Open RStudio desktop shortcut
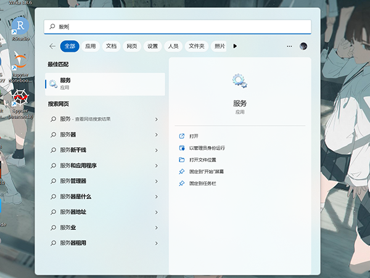Screen dimensions: 370x278 coord(20,29)
